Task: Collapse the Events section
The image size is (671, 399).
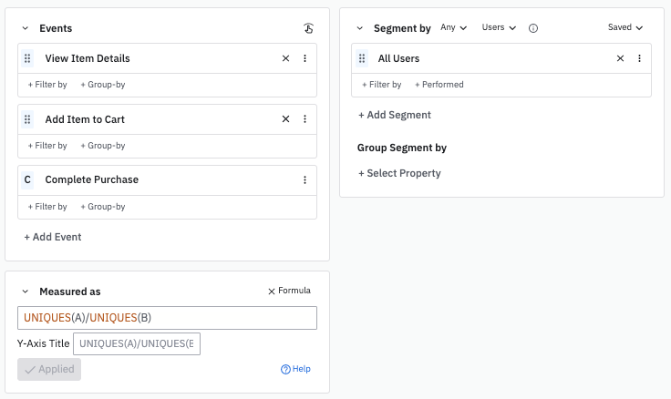Action: point(26,28)
